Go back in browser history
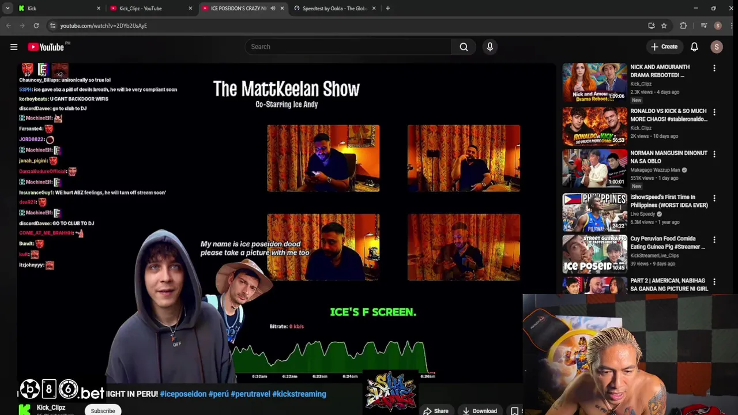This screenshot has width=738, height=415. coord(8,25)
